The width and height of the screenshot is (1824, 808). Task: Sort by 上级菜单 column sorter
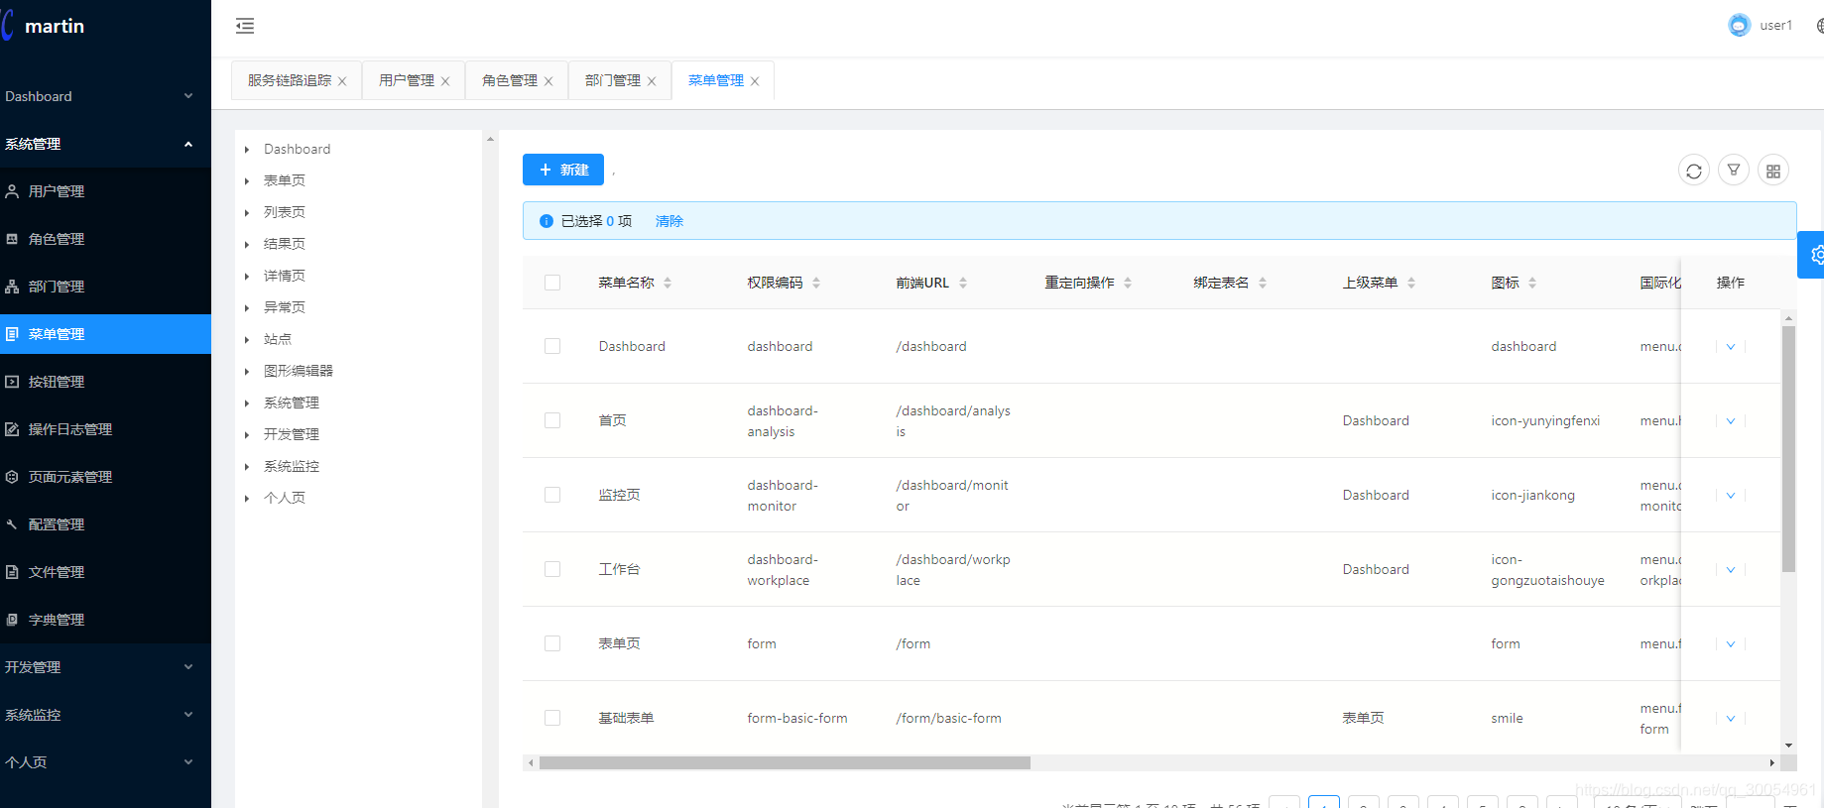[x=1411, y=283]
